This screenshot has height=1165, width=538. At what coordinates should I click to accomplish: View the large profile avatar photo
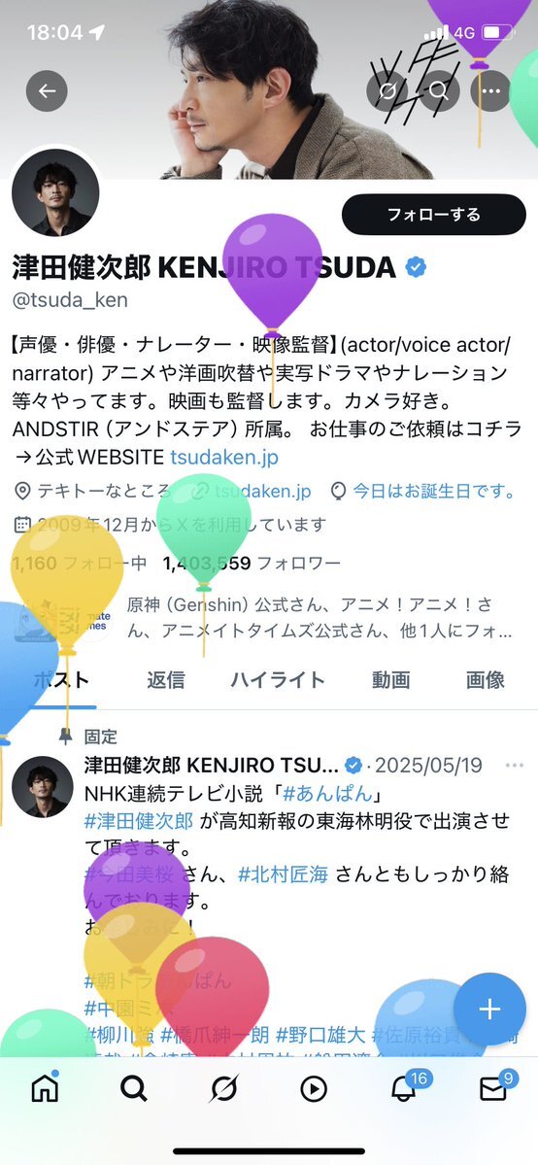[x=55, y=192]
